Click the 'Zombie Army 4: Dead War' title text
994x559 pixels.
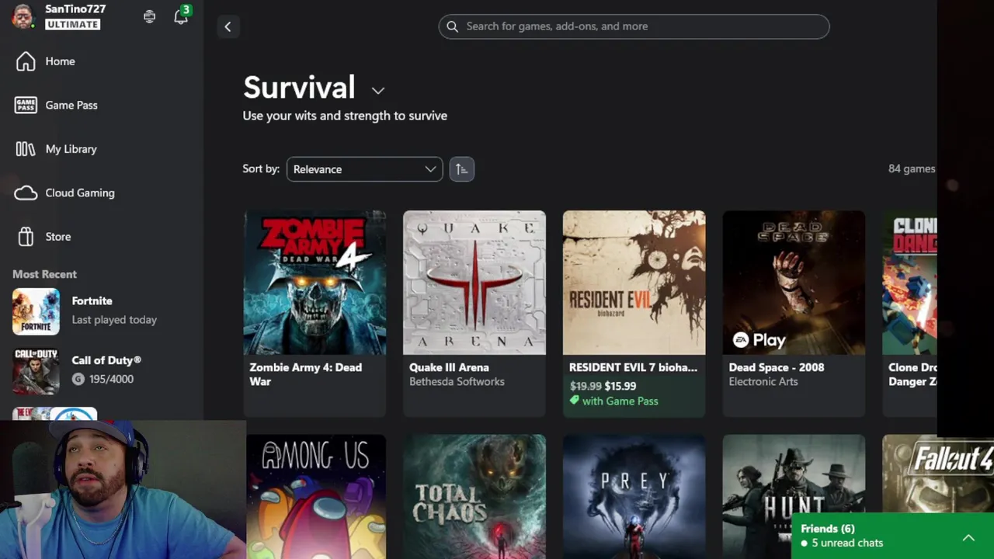click(x=305, y=374)
